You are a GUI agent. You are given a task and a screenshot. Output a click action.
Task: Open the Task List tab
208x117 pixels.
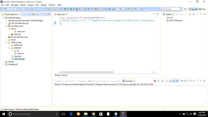[181, 14]
